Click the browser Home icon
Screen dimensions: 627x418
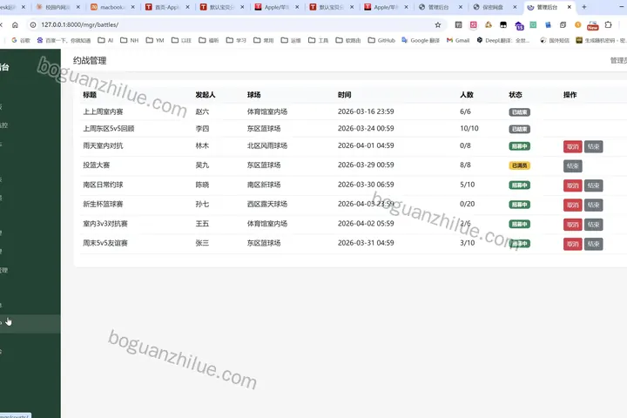point(15,24)
